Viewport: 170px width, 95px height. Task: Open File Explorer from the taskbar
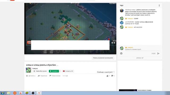pyautogui.click(x=9, y=93)
